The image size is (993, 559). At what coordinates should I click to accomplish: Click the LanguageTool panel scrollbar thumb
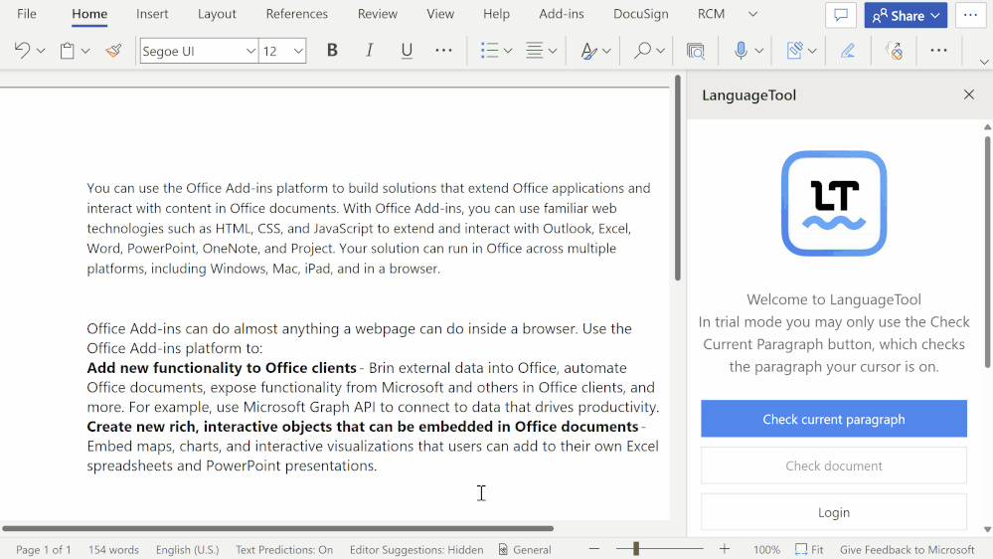pos(987,252)
